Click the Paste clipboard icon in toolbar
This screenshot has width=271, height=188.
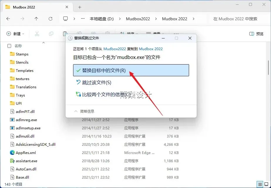pos(65,33)
